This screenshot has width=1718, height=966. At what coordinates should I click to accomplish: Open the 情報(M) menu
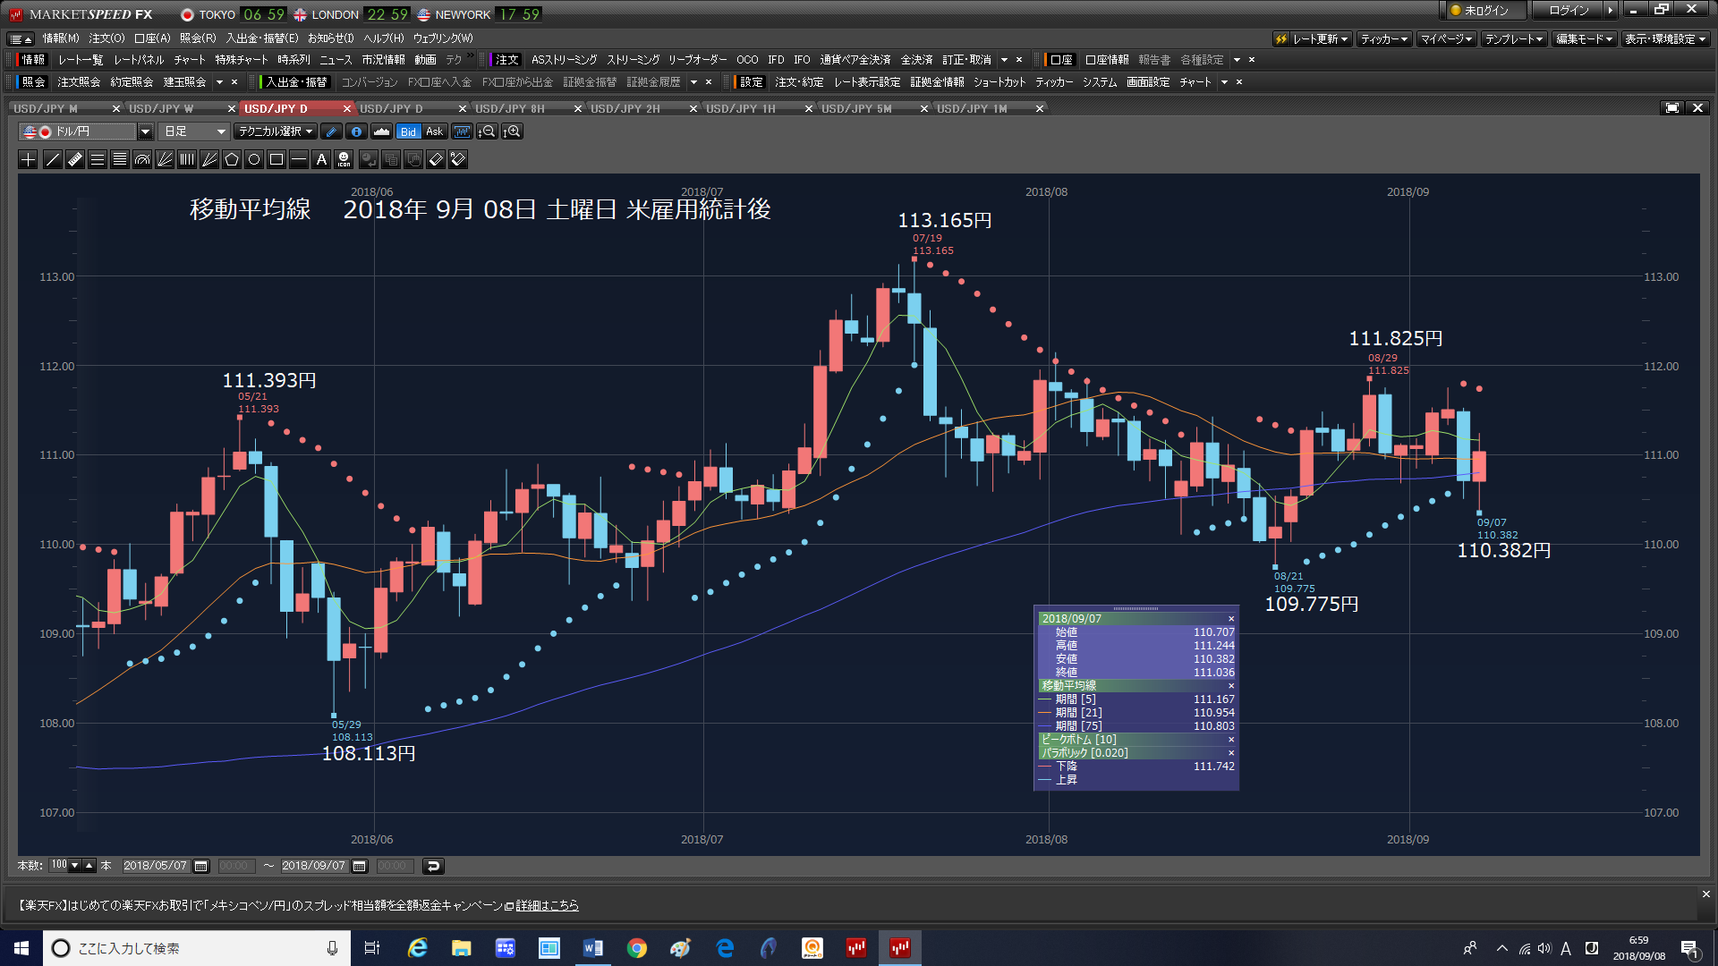[61, 38]
